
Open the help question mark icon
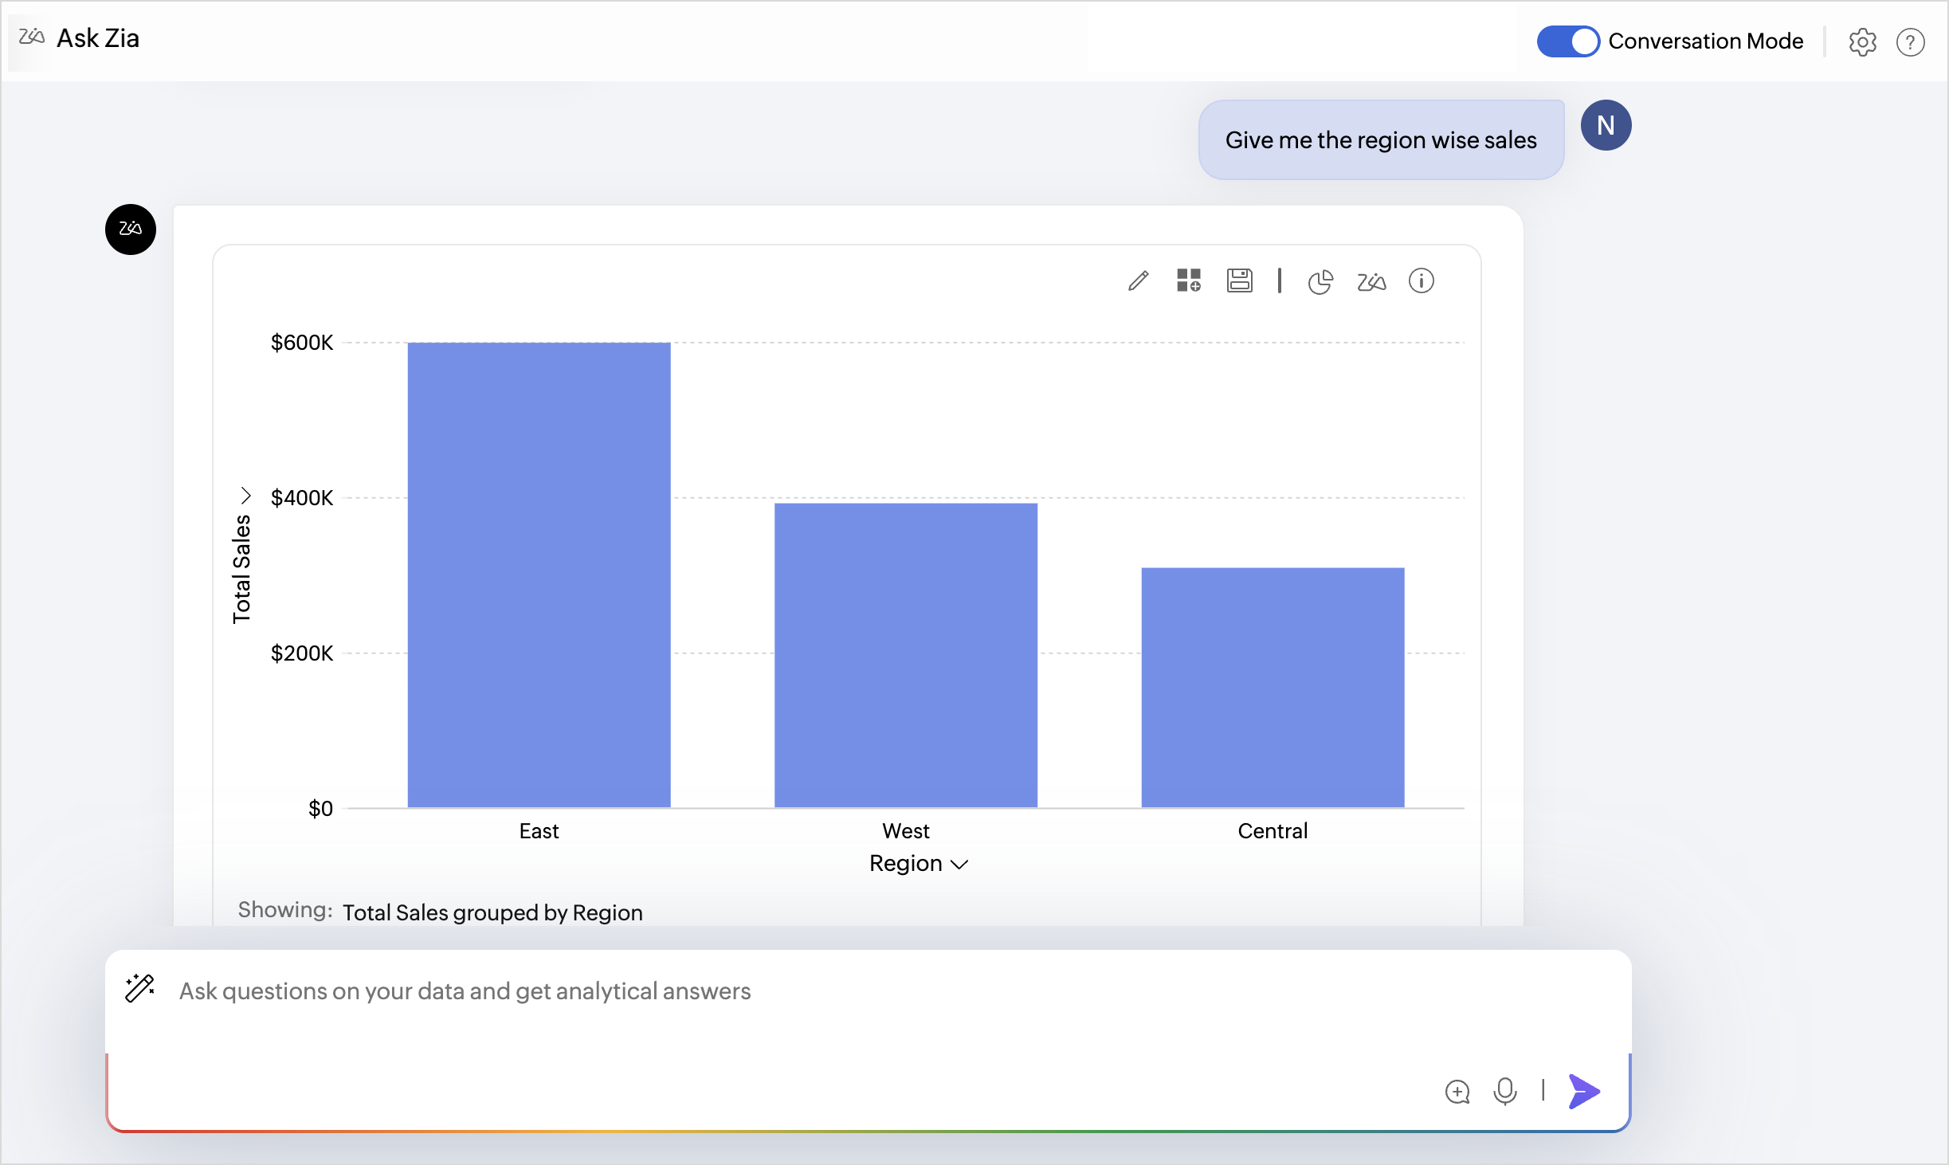click(x=1910, y=42)
